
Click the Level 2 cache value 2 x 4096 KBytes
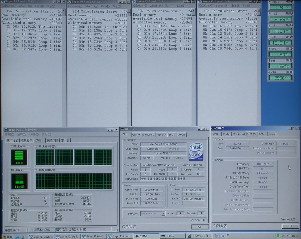[193, 199]
